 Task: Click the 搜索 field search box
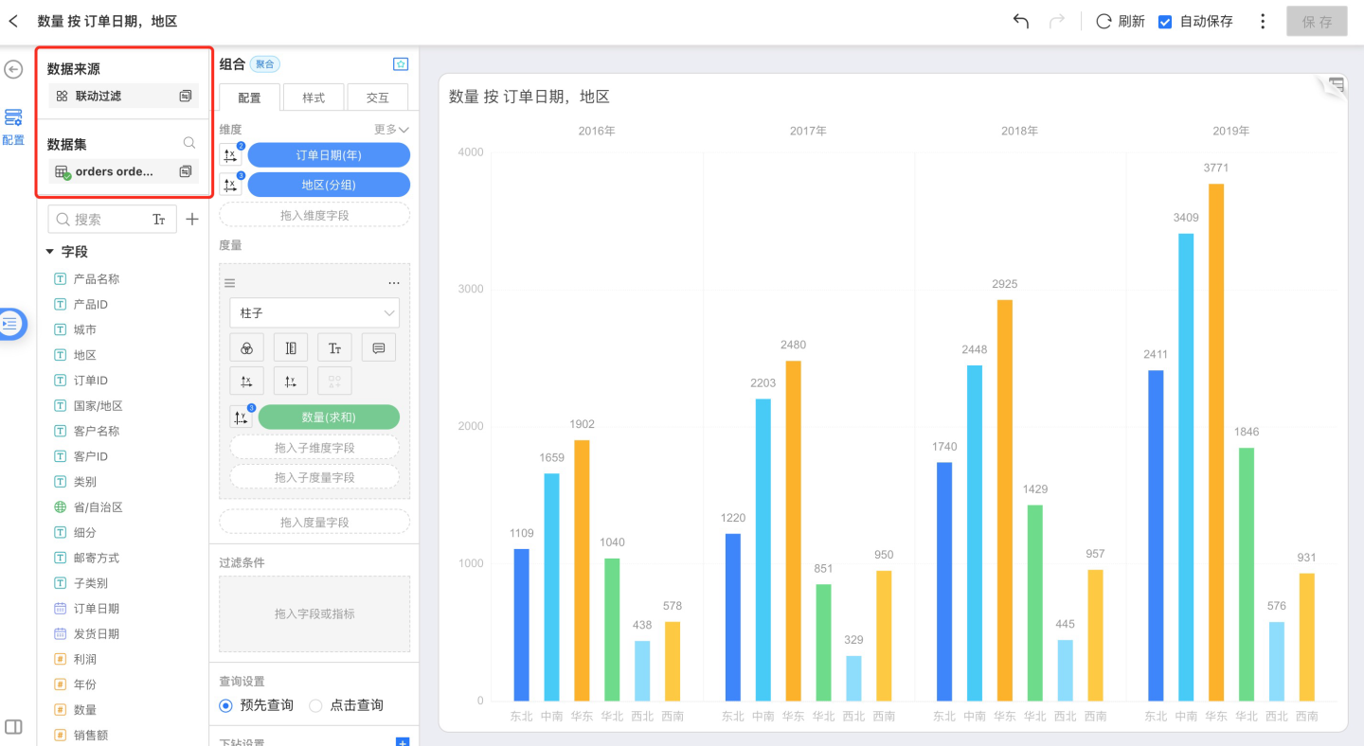click(104, 220)
